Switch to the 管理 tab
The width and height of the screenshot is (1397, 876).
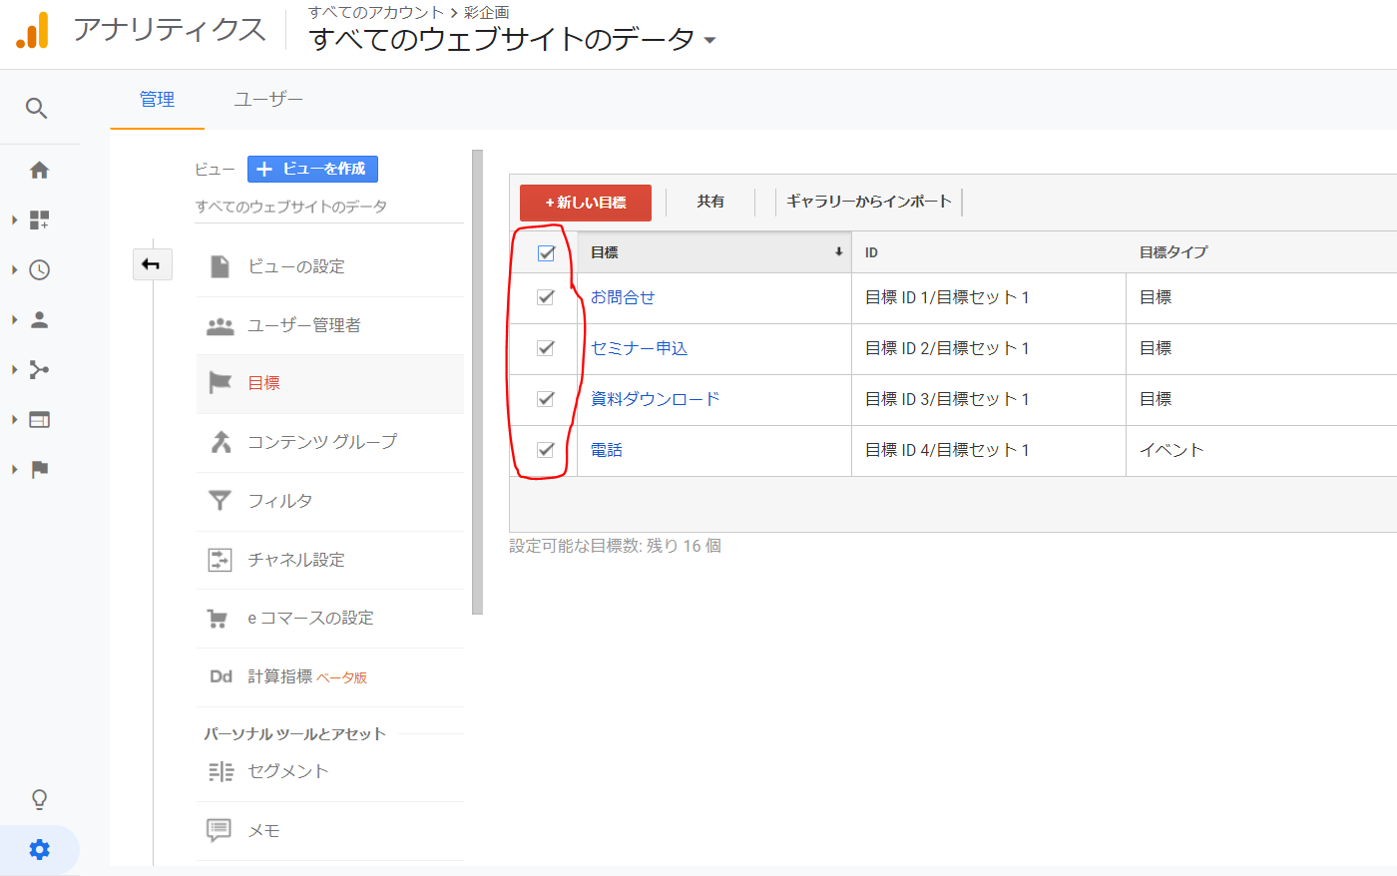[x=157, y=100]
